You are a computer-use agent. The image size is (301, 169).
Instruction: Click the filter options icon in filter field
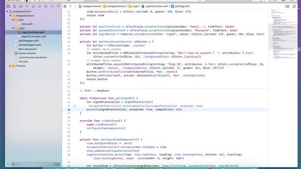coord(13,164)
